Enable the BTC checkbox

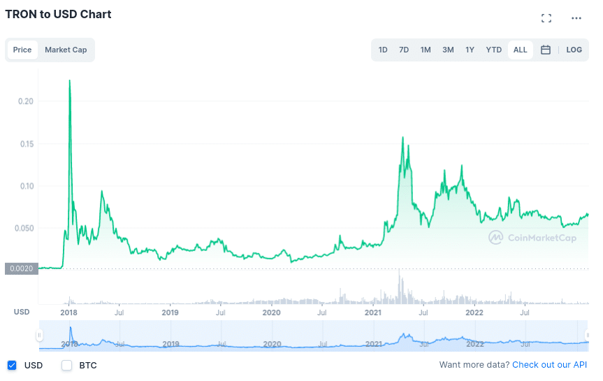(x=67, y=365)
